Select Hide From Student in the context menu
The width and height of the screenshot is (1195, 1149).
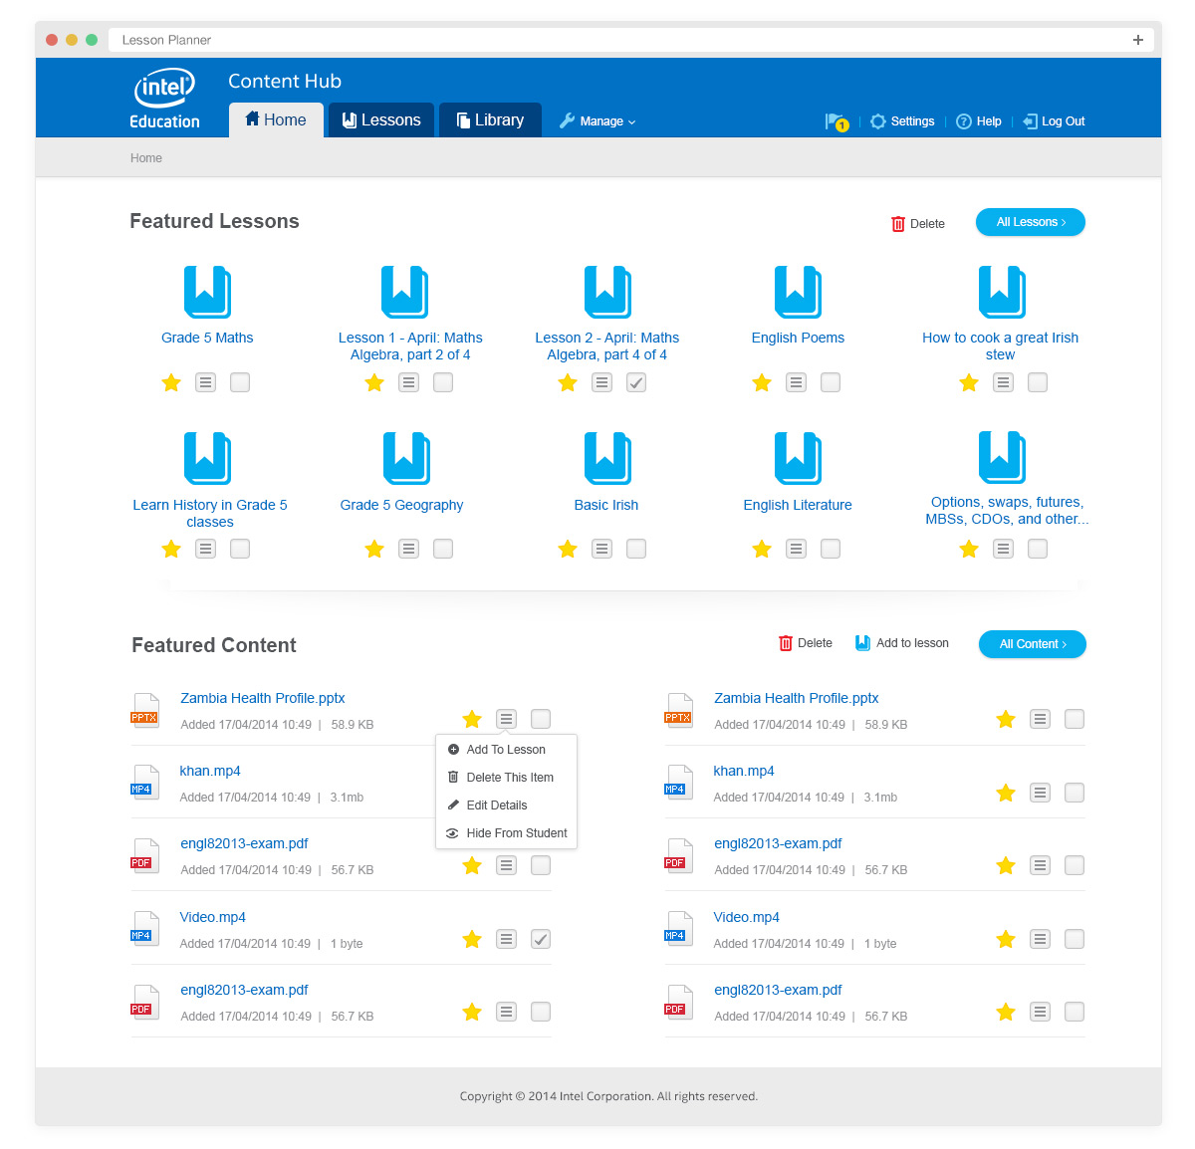pos(515,832)
